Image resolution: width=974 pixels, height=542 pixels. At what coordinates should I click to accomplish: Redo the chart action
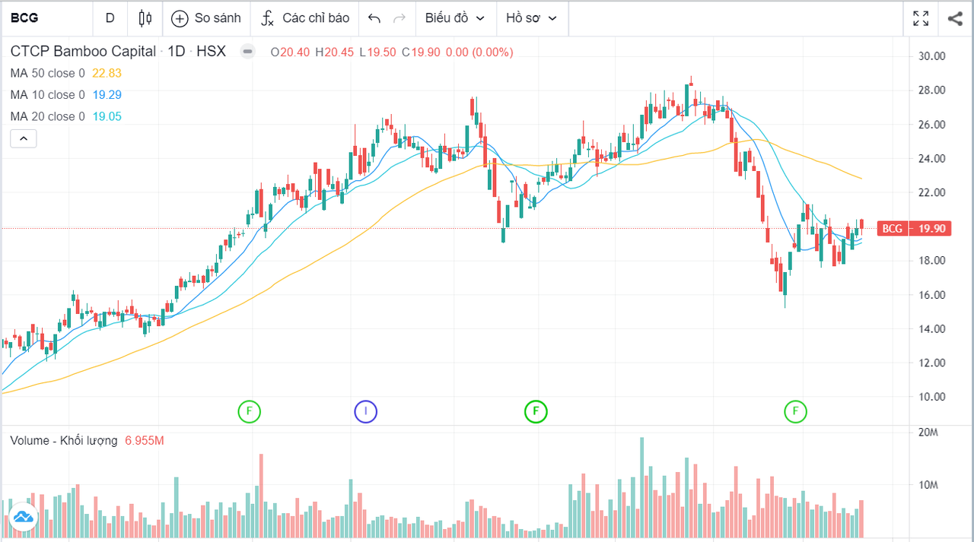click(400, 17)
